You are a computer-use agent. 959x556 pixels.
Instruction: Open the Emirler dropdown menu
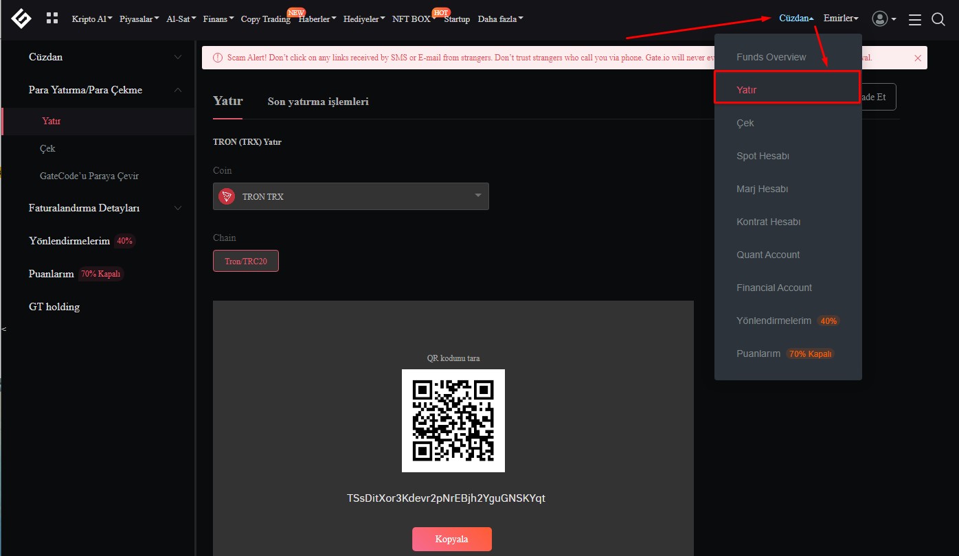tap(841, 19)
